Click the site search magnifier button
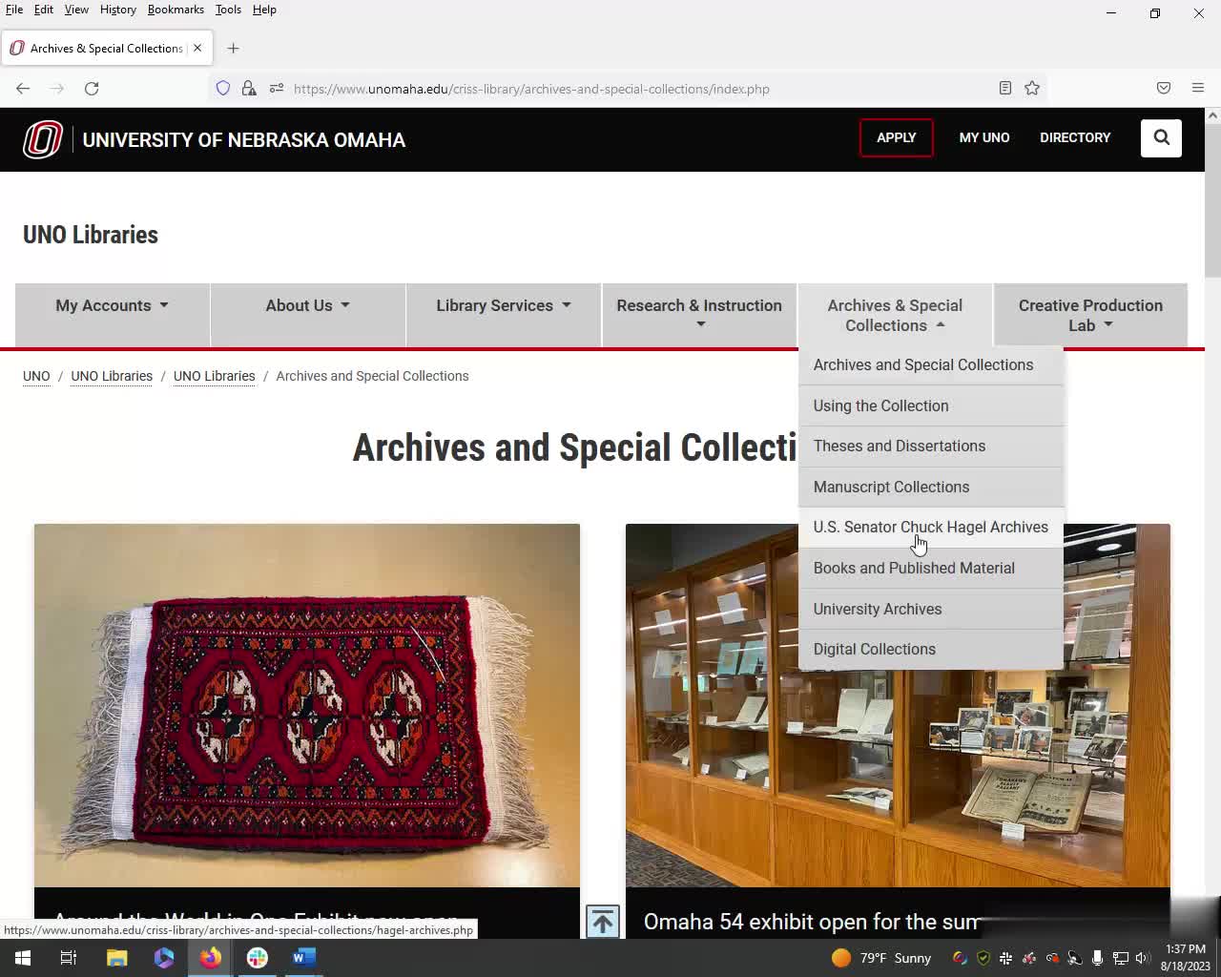This screenshot has height=977, width=1221. point(1161,137)
